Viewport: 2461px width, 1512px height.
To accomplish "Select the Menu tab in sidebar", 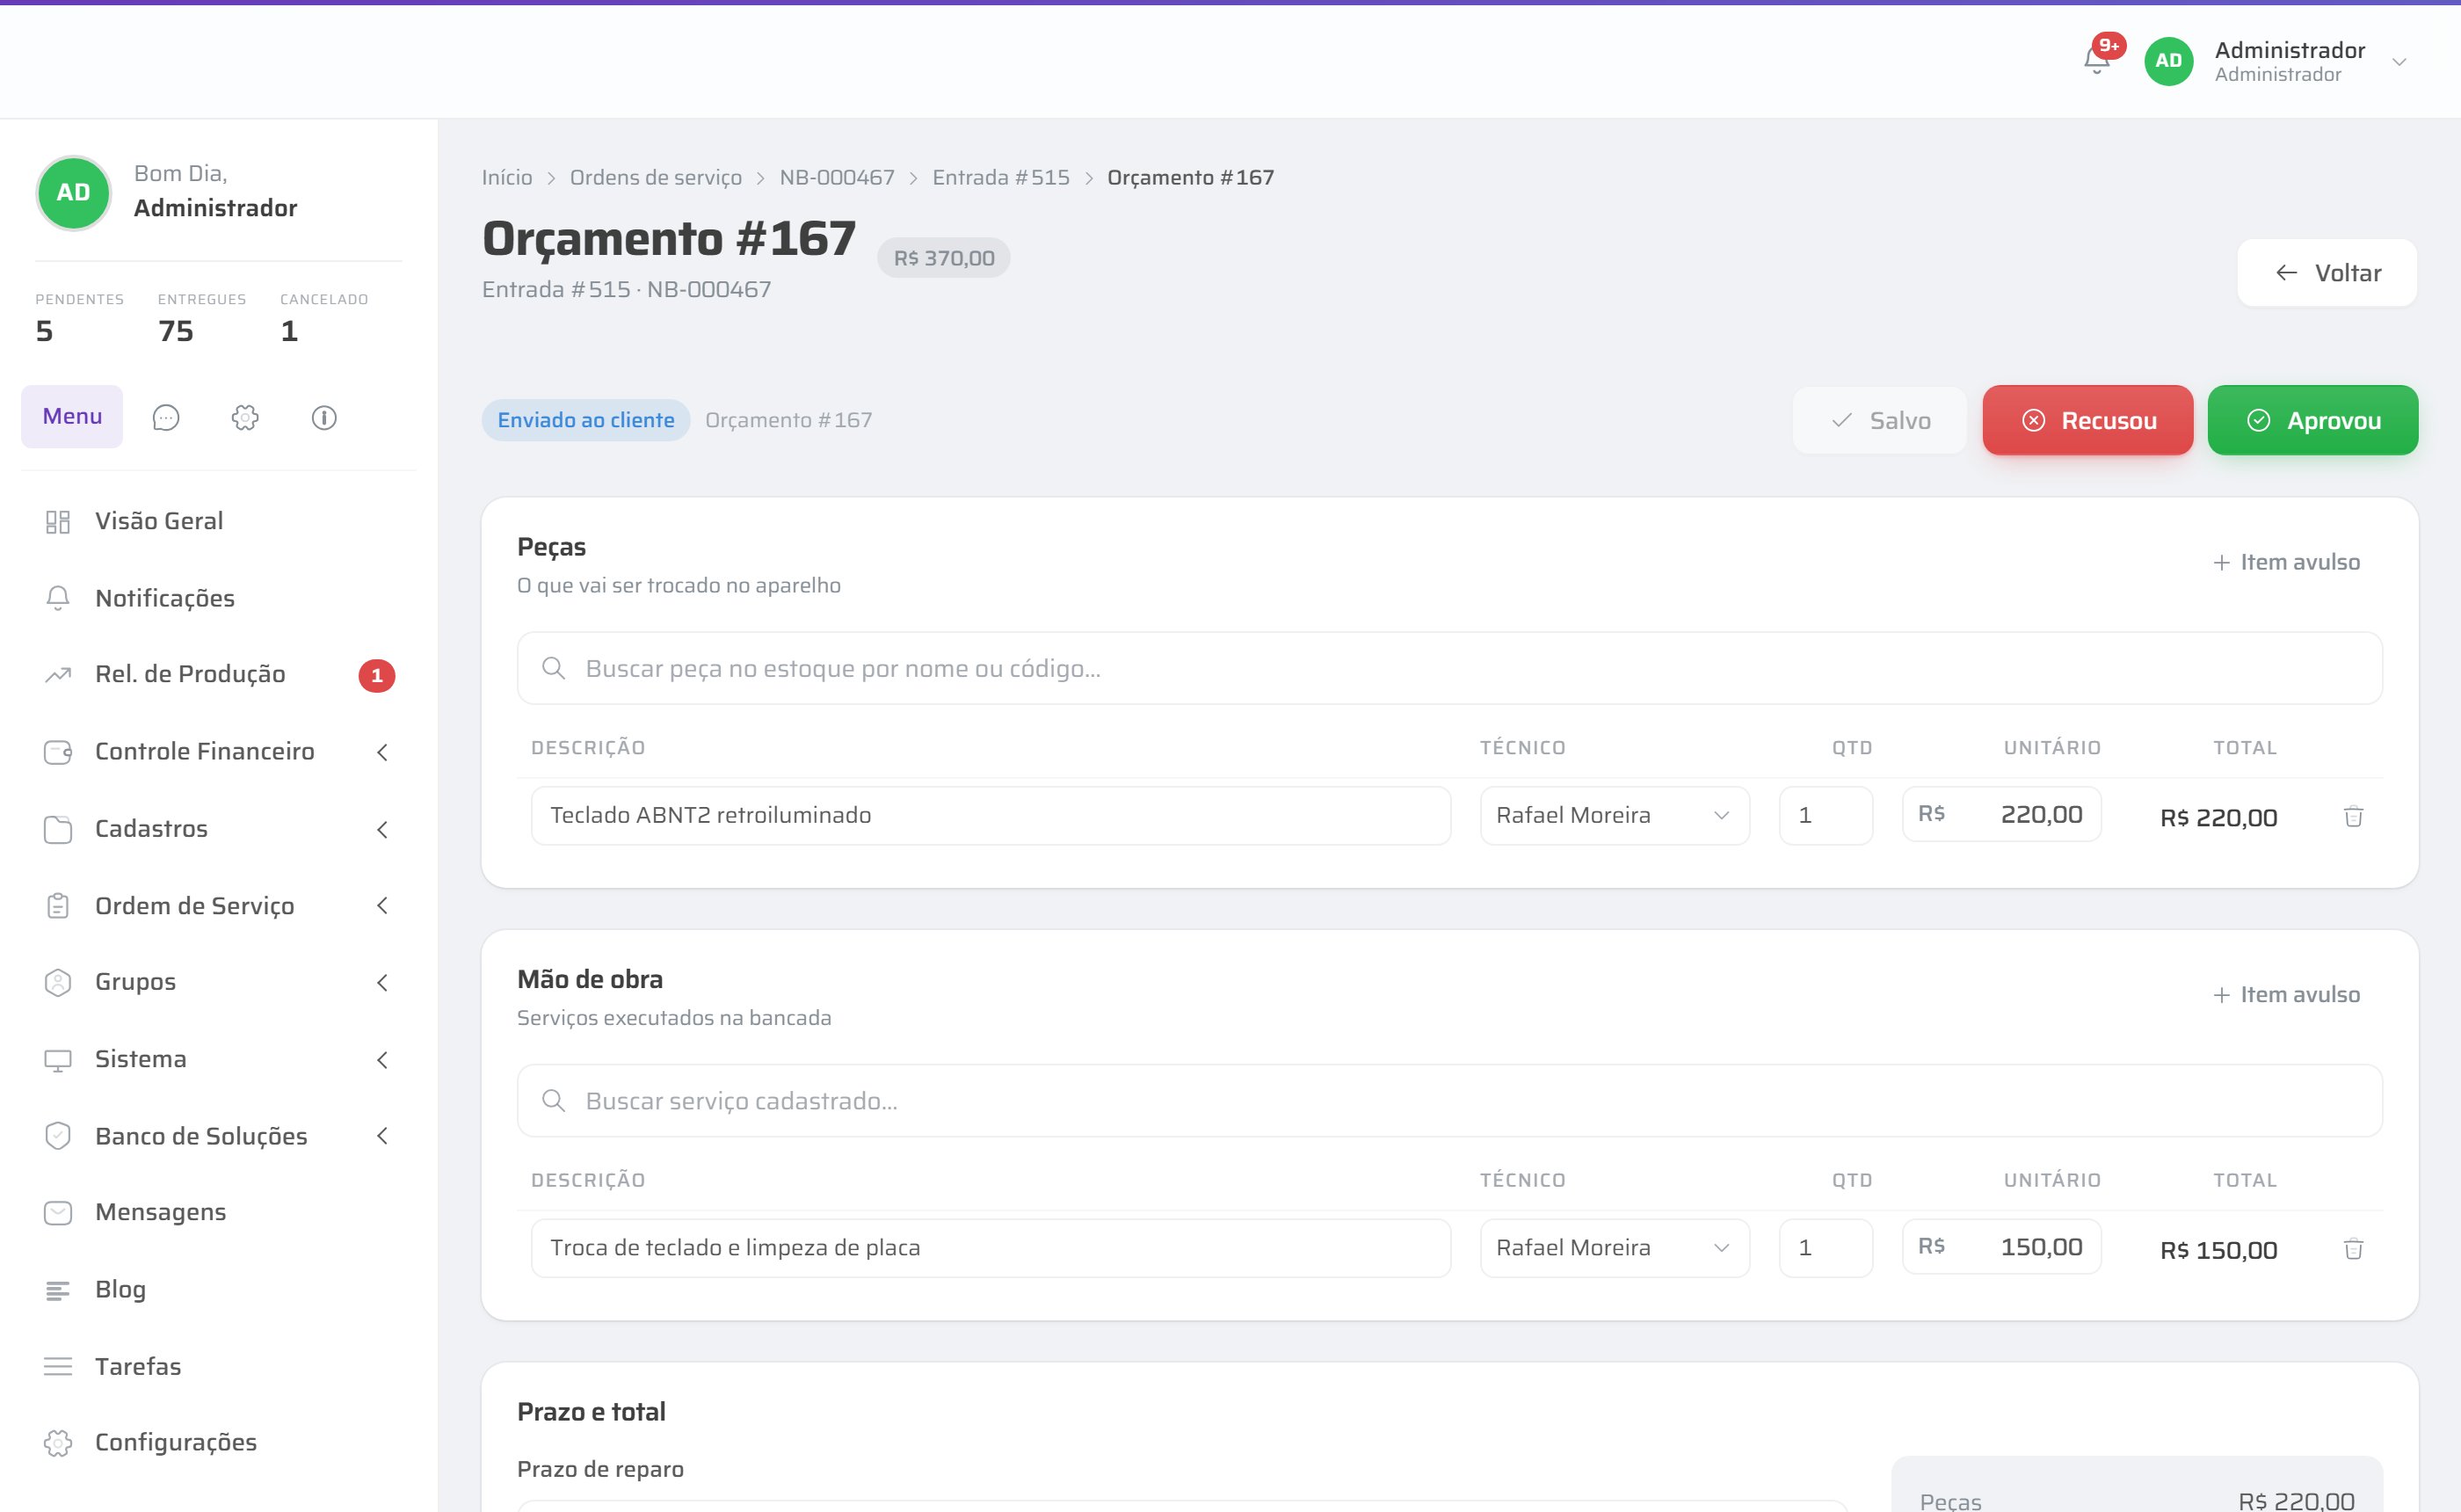I will pyautogui.click(x=72, y=417).
